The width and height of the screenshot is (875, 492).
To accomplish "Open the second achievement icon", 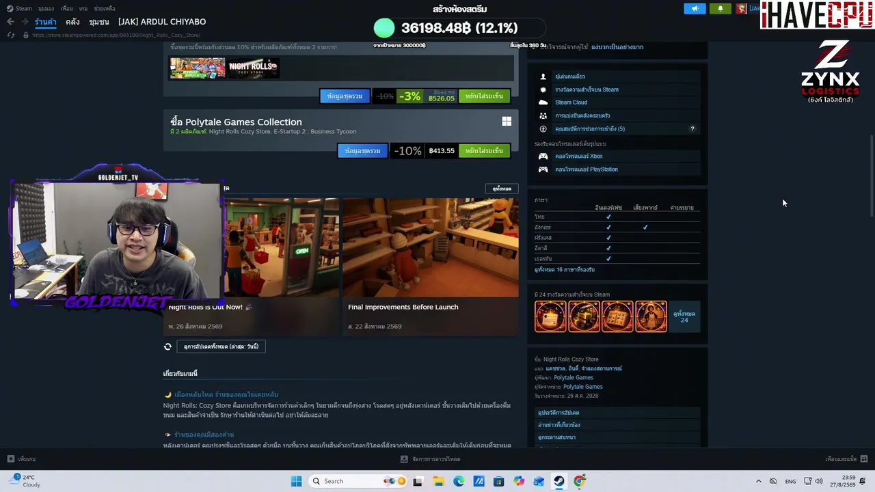I will (x=584, y=316).
